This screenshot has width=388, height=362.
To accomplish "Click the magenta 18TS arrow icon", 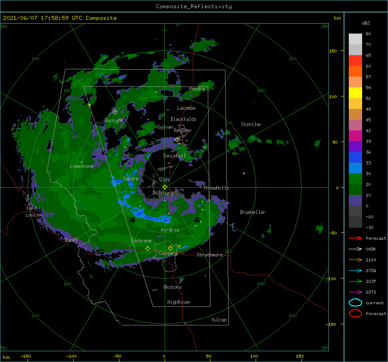I will (355, 292).
